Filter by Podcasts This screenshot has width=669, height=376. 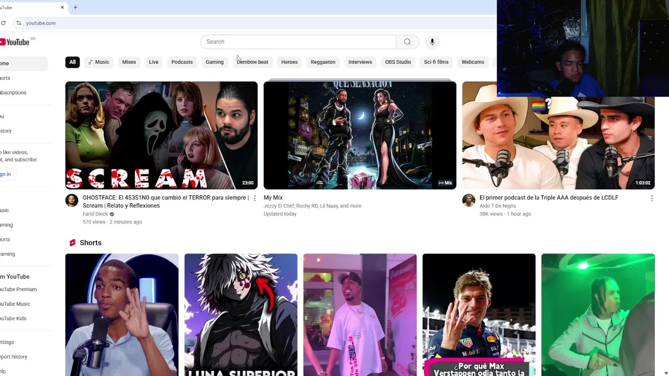(182, 62)
